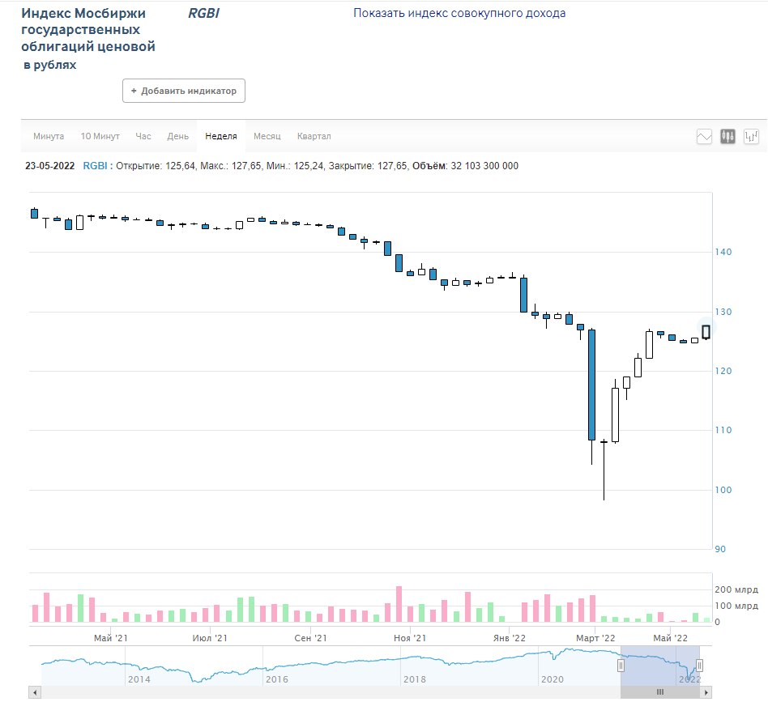This screenshot has height=719, width=768.
Task: Click the 100 млрд volume axis label
Action: point(736,606)
